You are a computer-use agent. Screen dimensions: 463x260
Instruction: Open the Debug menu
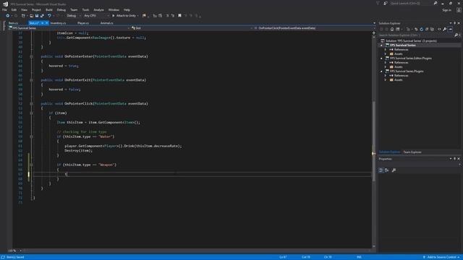coord(61,9)
